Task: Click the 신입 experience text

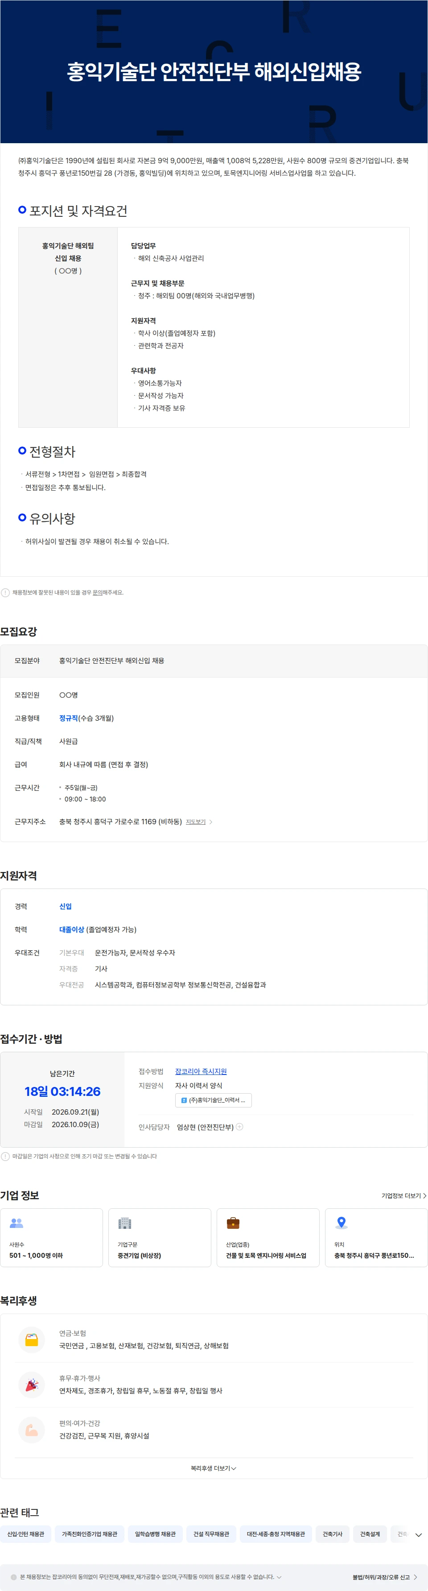Action: coord(66,907)
